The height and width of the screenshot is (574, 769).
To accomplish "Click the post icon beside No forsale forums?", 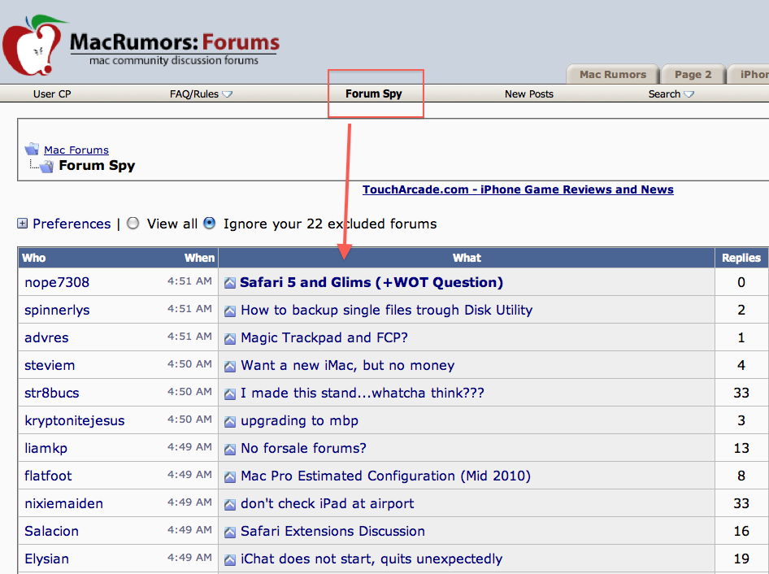I will tap(229, 449).
